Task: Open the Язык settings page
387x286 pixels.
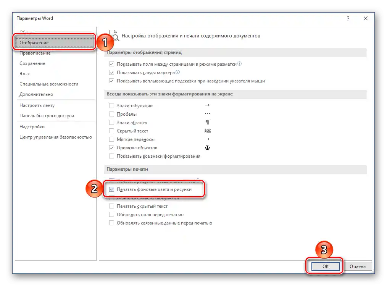Action: [25, 74]
